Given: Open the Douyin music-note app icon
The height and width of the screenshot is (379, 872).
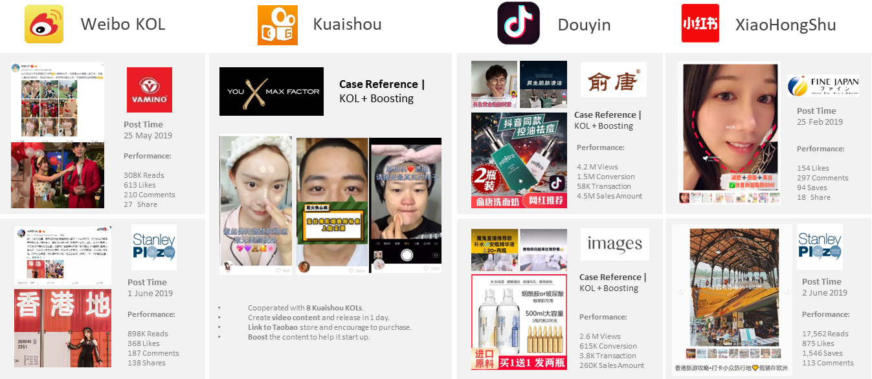Looking at the screenshot, I should pyautogui.click(x=518, y=23).
